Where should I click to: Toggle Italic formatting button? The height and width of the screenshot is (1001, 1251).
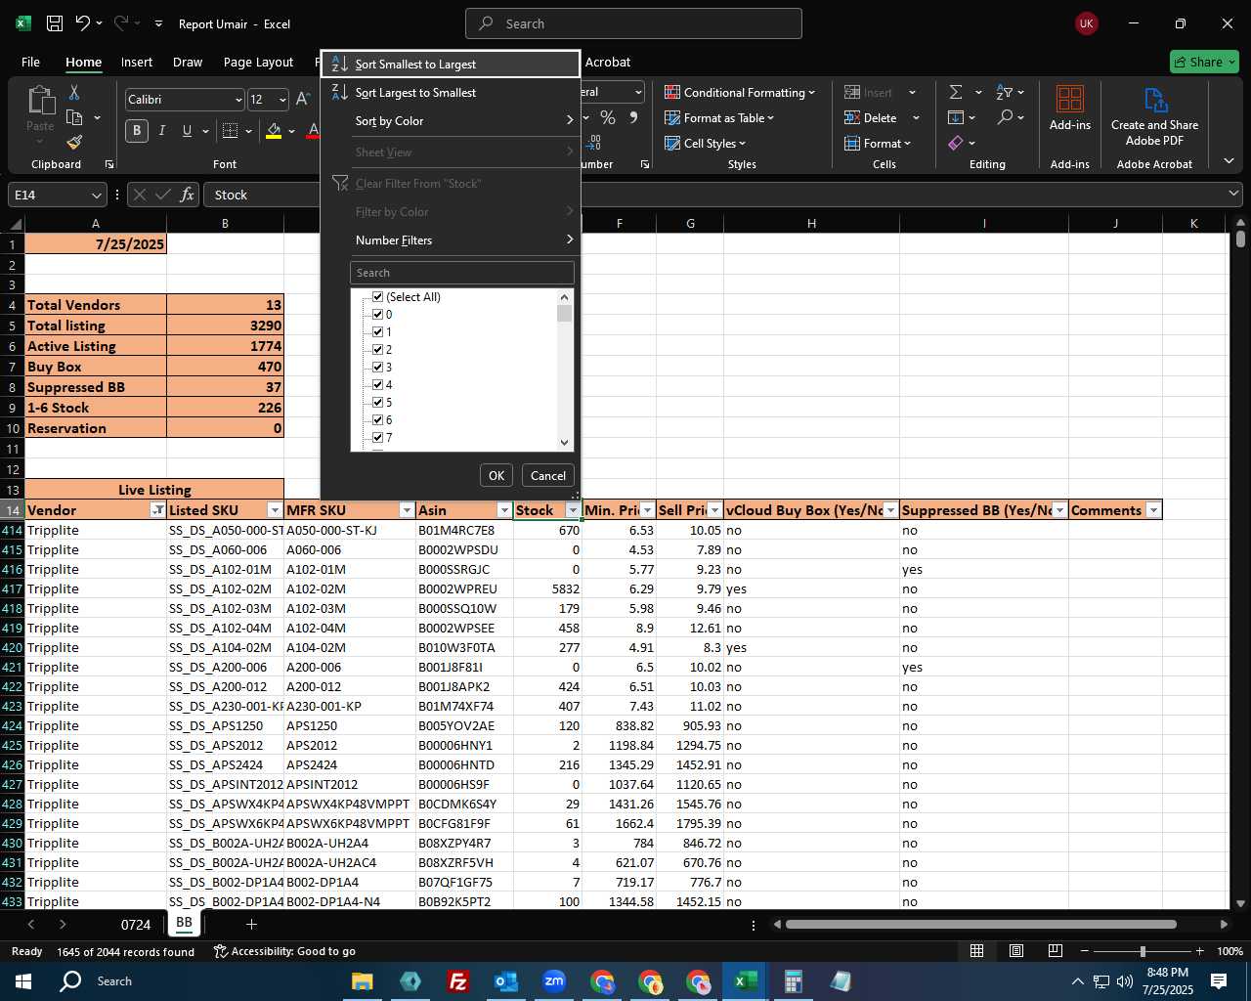tap(161, 130)
